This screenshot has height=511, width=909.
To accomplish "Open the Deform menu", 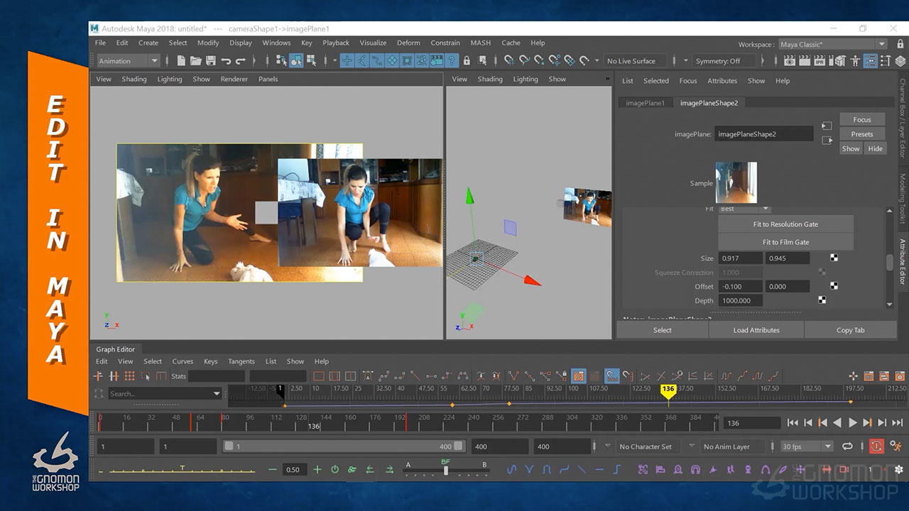I will point(408,43).
